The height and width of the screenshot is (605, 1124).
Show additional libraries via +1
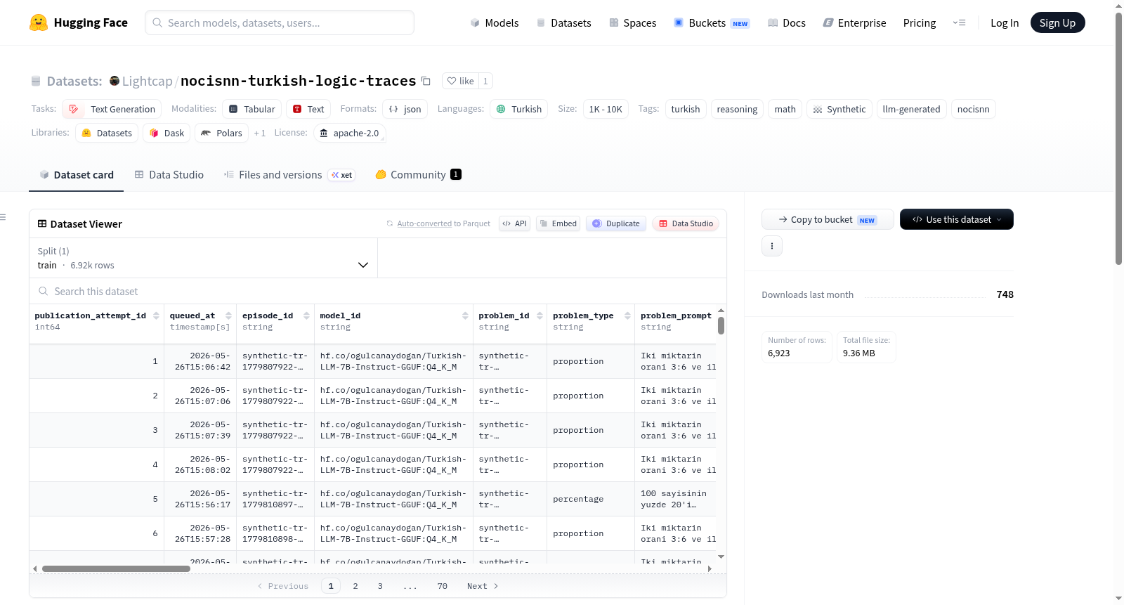pyautogui.click(x=260, y=133)
